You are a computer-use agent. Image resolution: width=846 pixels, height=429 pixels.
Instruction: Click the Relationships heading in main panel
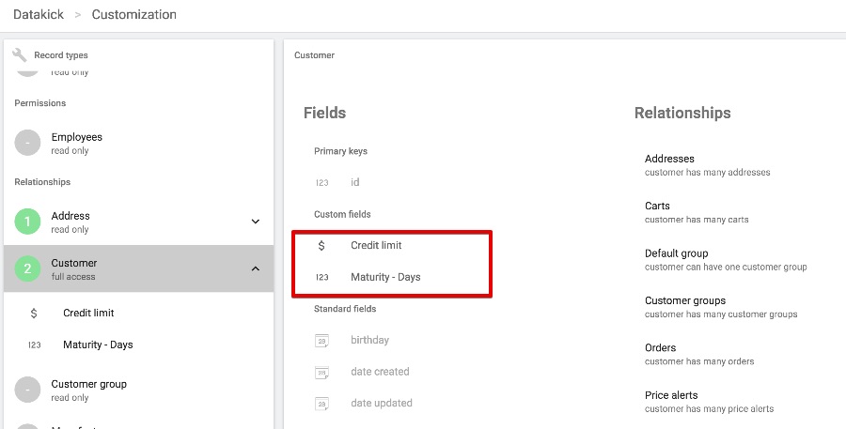coord(682,113)
